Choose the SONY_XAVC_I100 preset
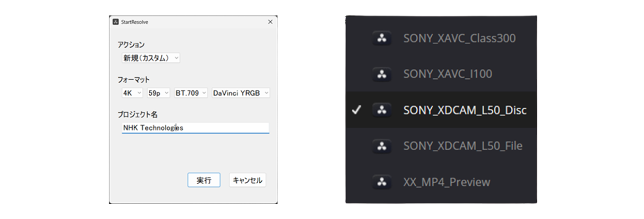This screenshot has height=219, width=644. pos(447,74)
